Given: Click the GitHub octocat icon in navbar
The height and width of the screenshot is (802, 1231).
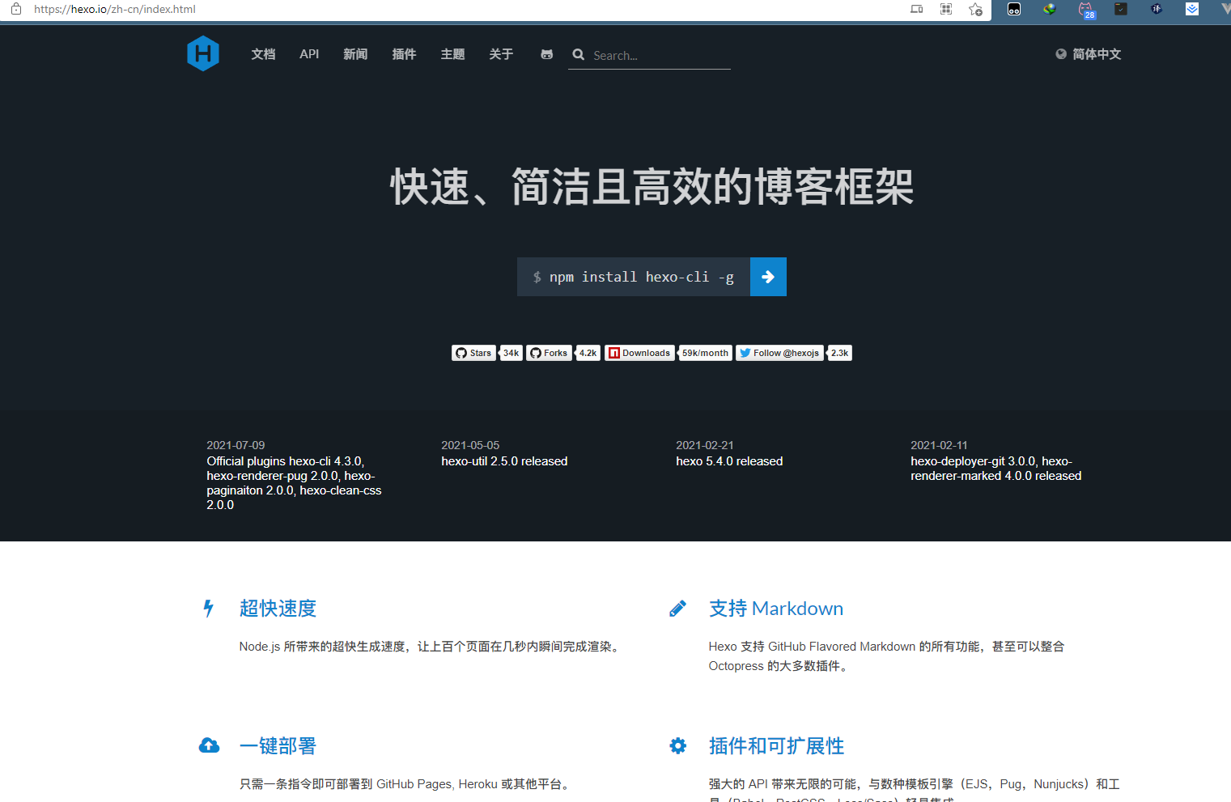Looking at the screenshot, I should pyautogui.click(x=547, y=54).
